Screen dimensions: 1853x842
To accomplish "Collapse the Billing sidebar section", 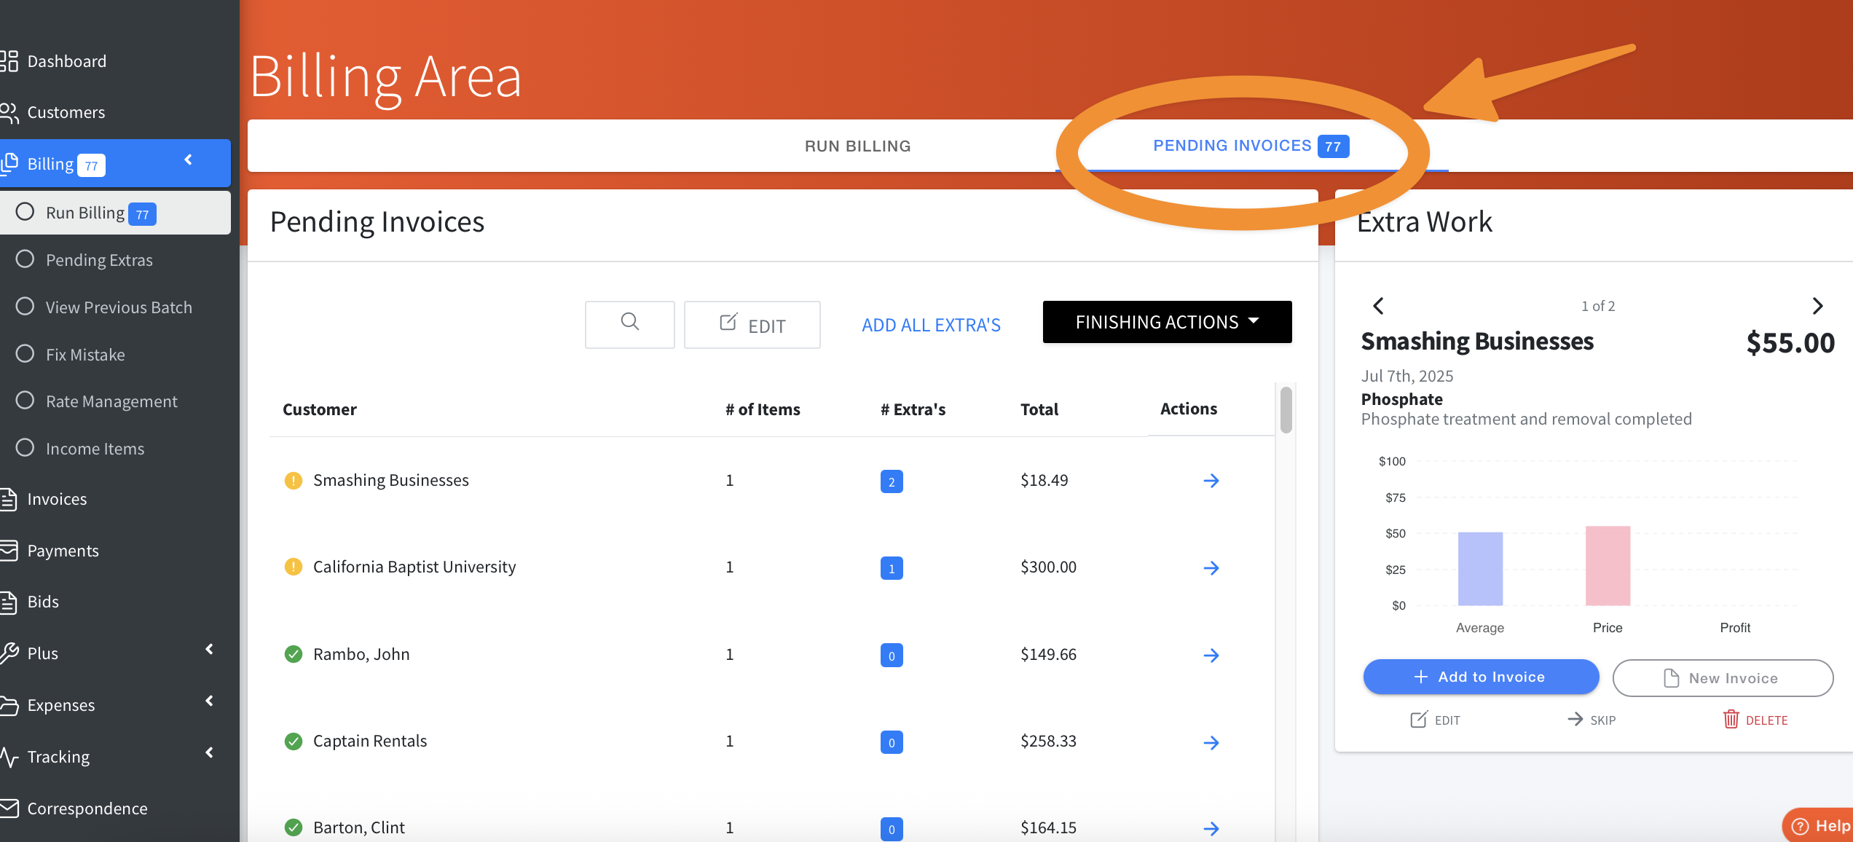I will tap(188, 160).
